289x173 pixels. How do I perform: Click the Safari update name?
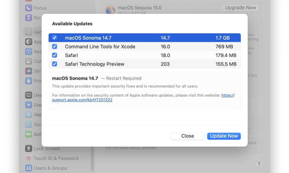pyautogui.click(x=71, y=55)
